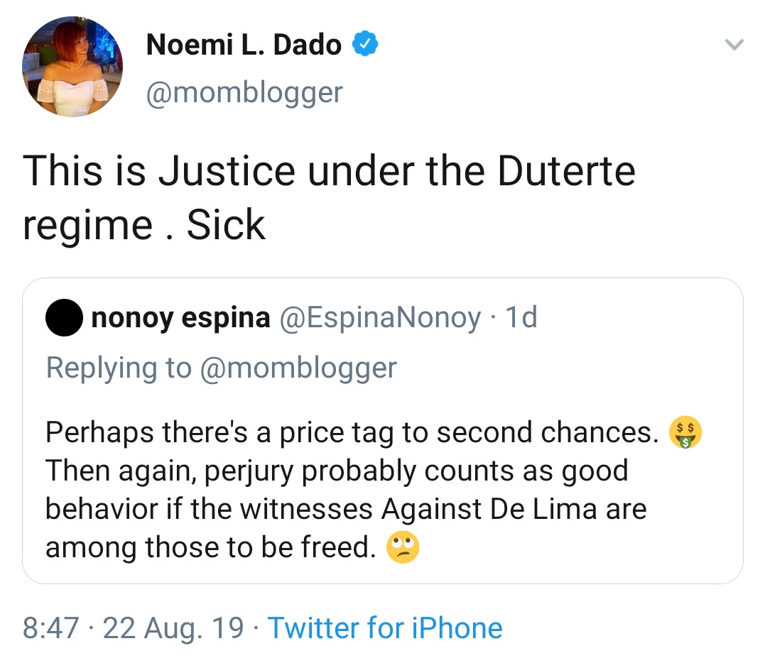Image resolution: width=765 pixels, height=663 pixels.
Task: Click the rolling eyes emoji
Action: (x=402, y=547)
